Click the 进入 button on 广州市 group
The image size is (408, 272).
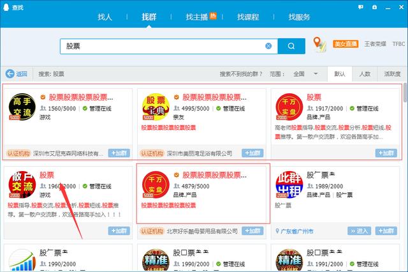pyautogui.click(x=359, y=231)
